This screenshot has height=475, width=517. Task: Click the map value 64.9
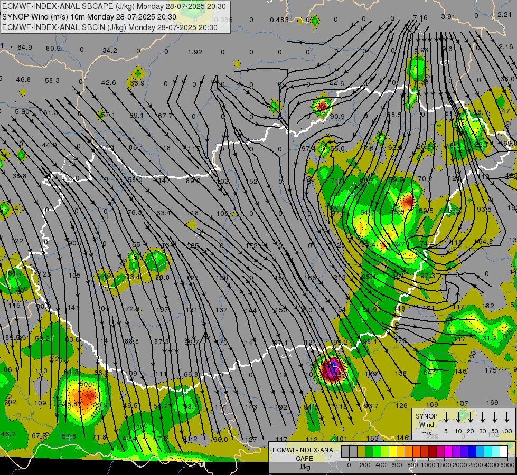point(25,47)
